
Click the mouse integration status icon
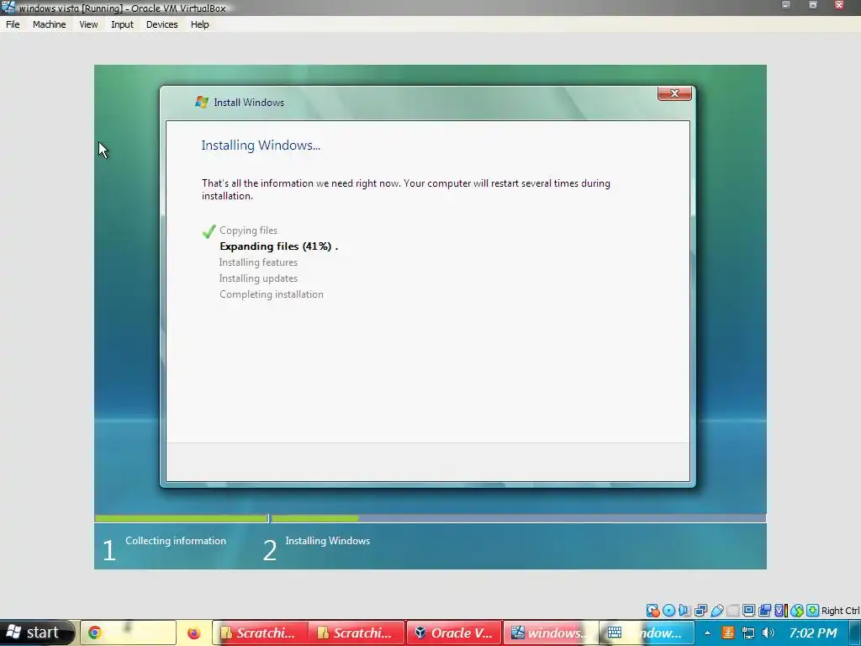coord(797,611)
